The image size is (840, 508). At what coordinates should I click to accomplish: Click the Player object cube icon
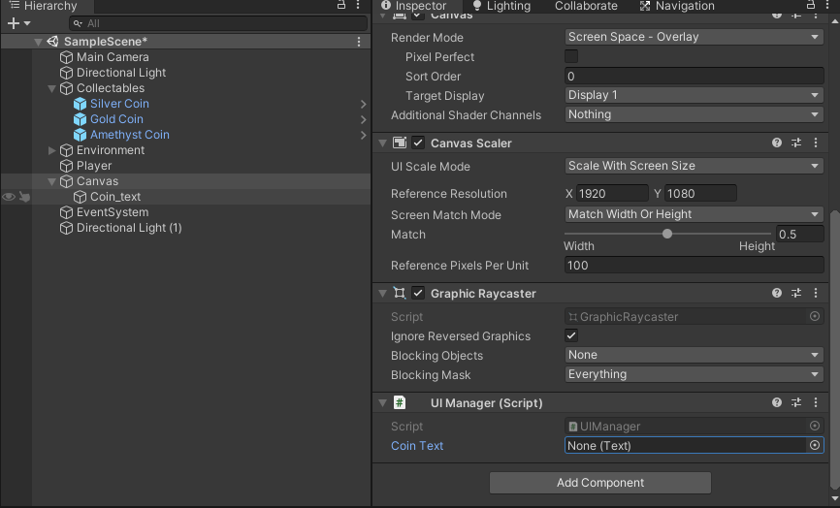tap(66, 166)
